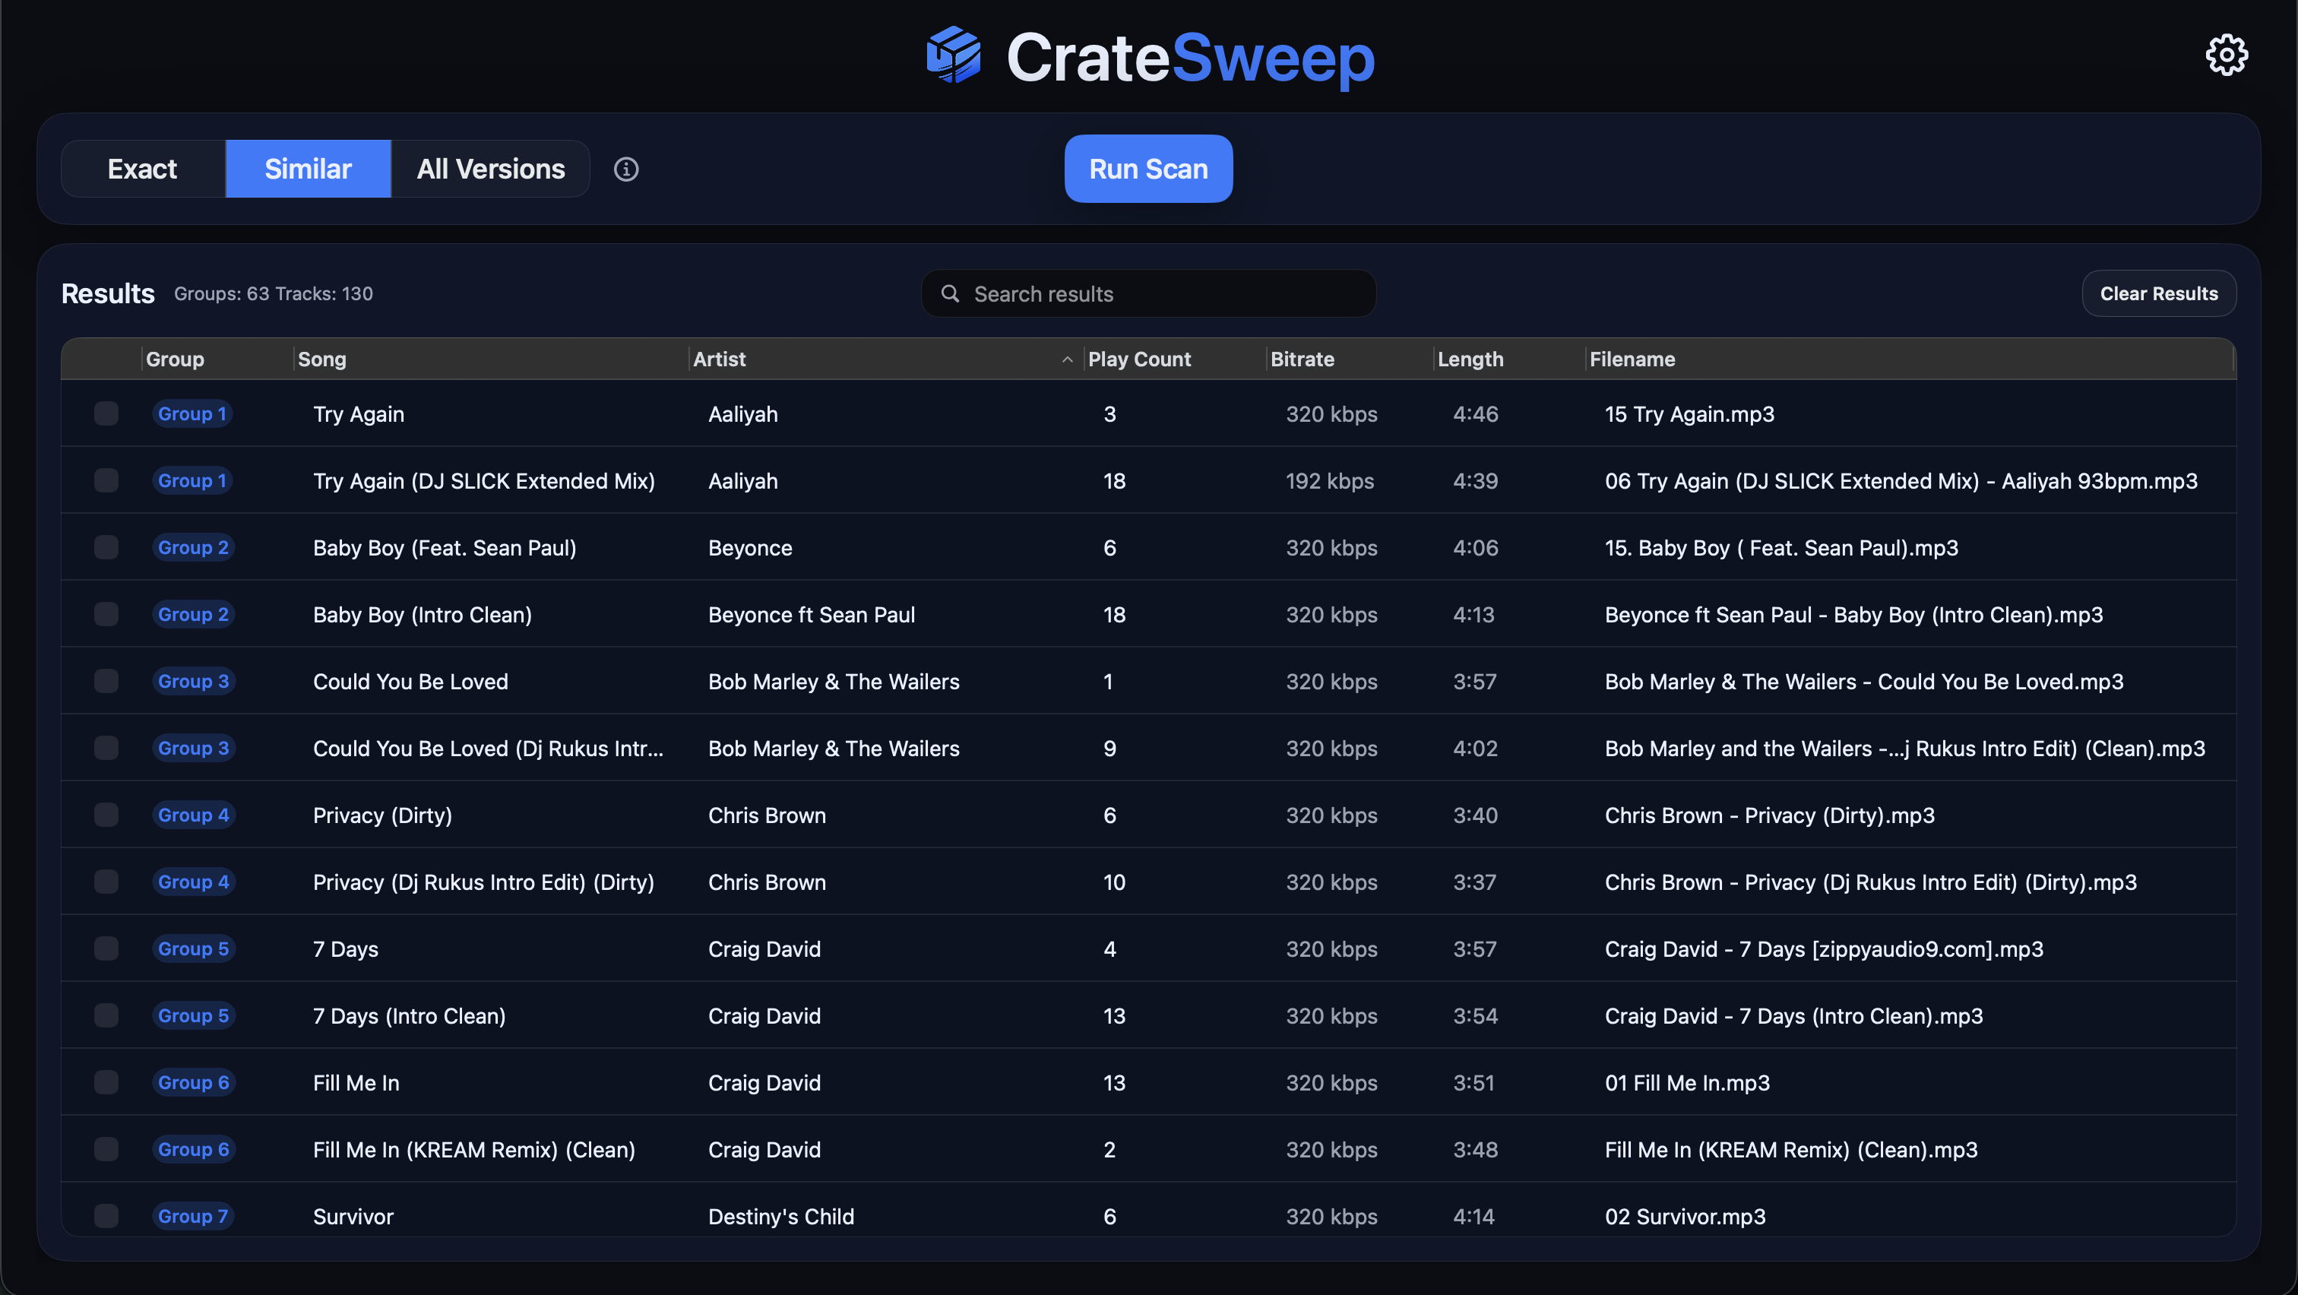Click play count 10 on Privacy Rukus row

click(1113, 882)
